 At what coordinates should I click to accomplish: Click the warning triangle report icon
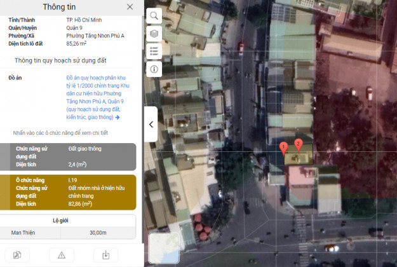click(62, 255)
